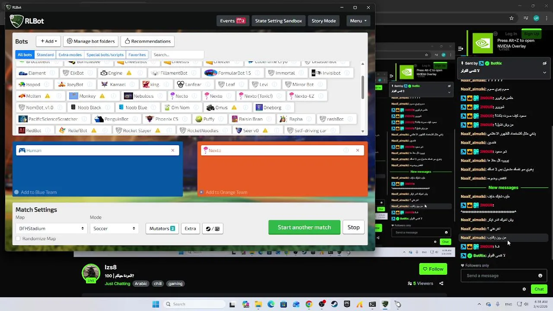
Task: Share the lzs8 stream
Action: coord(441,283)
